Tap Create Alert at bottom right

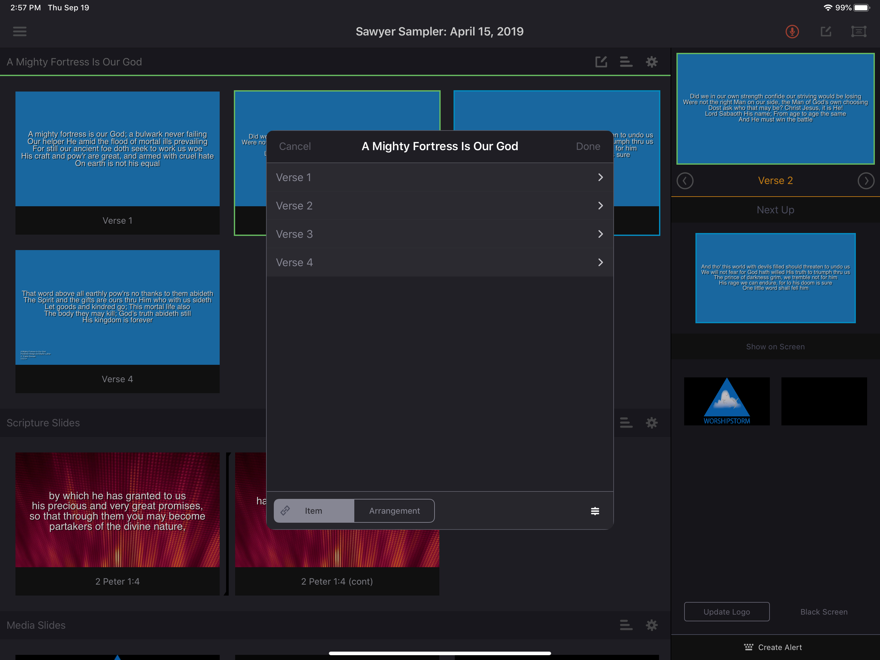tap(774, 647)
